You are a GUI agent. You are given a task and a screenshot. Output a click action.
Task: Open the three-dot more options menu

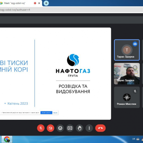click(x=89, y=128)
